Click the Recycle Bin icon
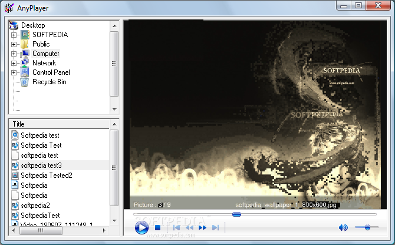Screen dimensions: 395x245 [x=25, y=82]
